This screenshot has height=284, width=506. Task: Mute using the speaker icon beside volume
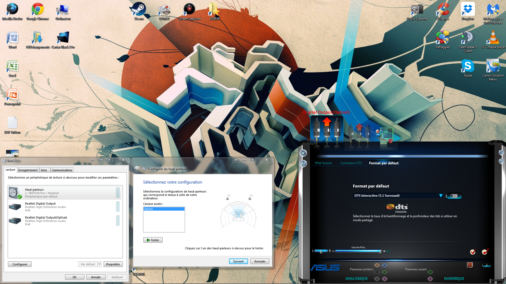[x=388, y=251]
